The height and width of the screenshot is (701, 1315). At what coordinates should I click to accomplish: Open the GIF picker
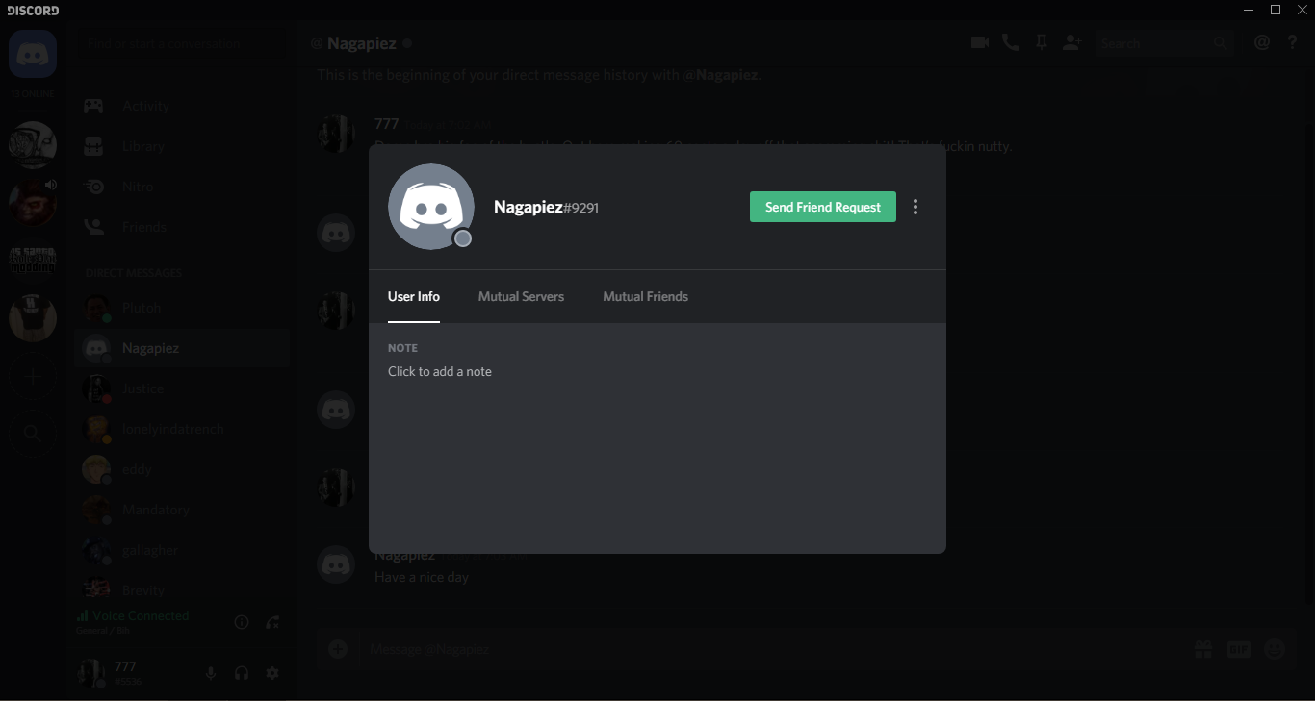(x=1239, y=649)
